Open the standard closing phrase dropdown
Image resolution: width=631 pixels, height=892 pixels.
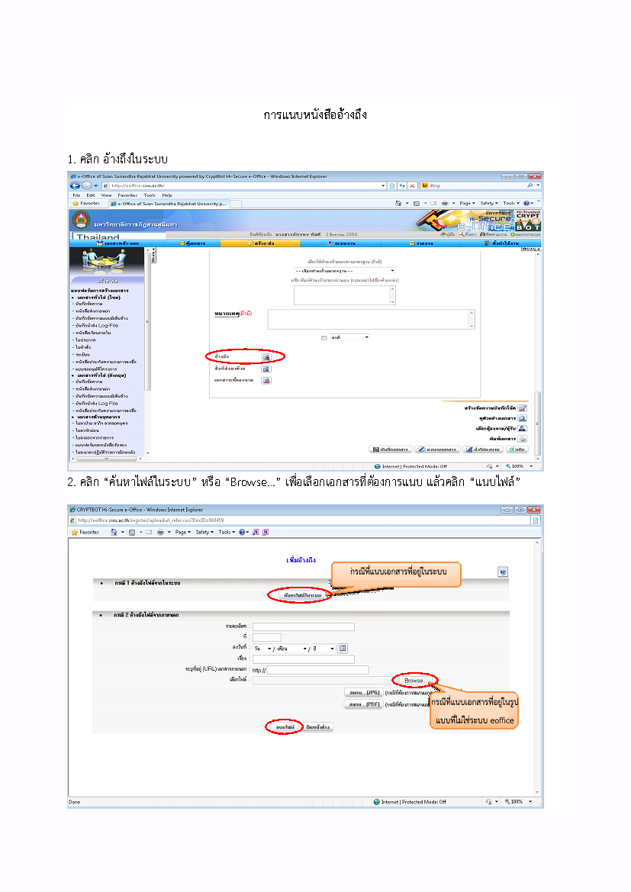(x=344, y=271)
